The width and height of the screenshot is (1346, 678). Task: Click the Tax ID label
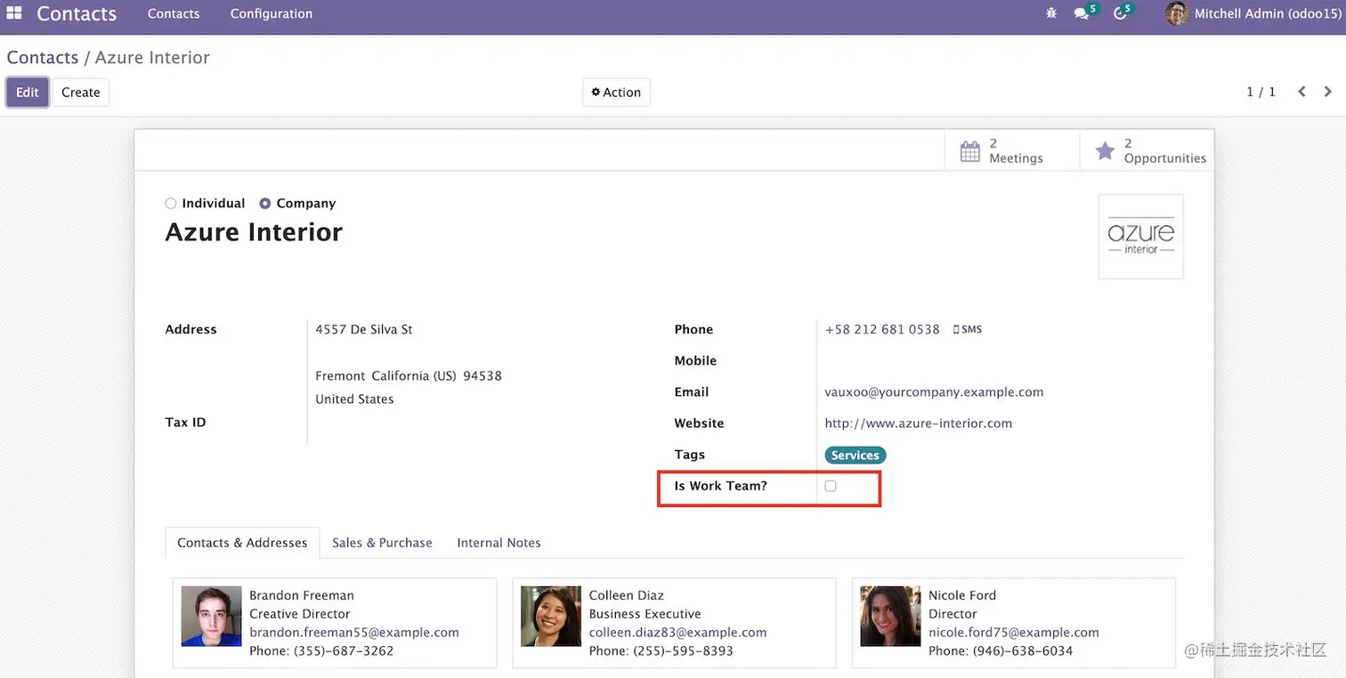pyautogui.click(x=186, y=423)
